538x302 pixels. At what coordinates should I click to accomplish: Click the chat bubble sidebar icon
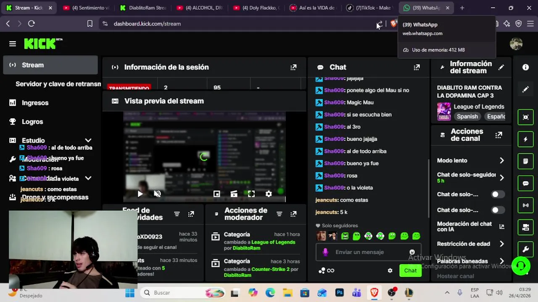(525, 183)
